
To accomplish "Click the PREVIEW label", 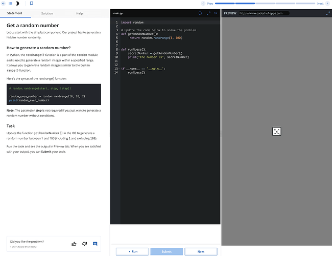I will pyautogui.click(x=230, y=13).
